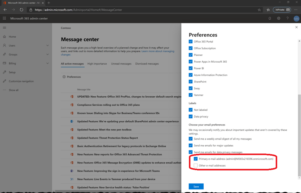
Task: Expand the Groups navigation section
Action: [x=47, y=54]
